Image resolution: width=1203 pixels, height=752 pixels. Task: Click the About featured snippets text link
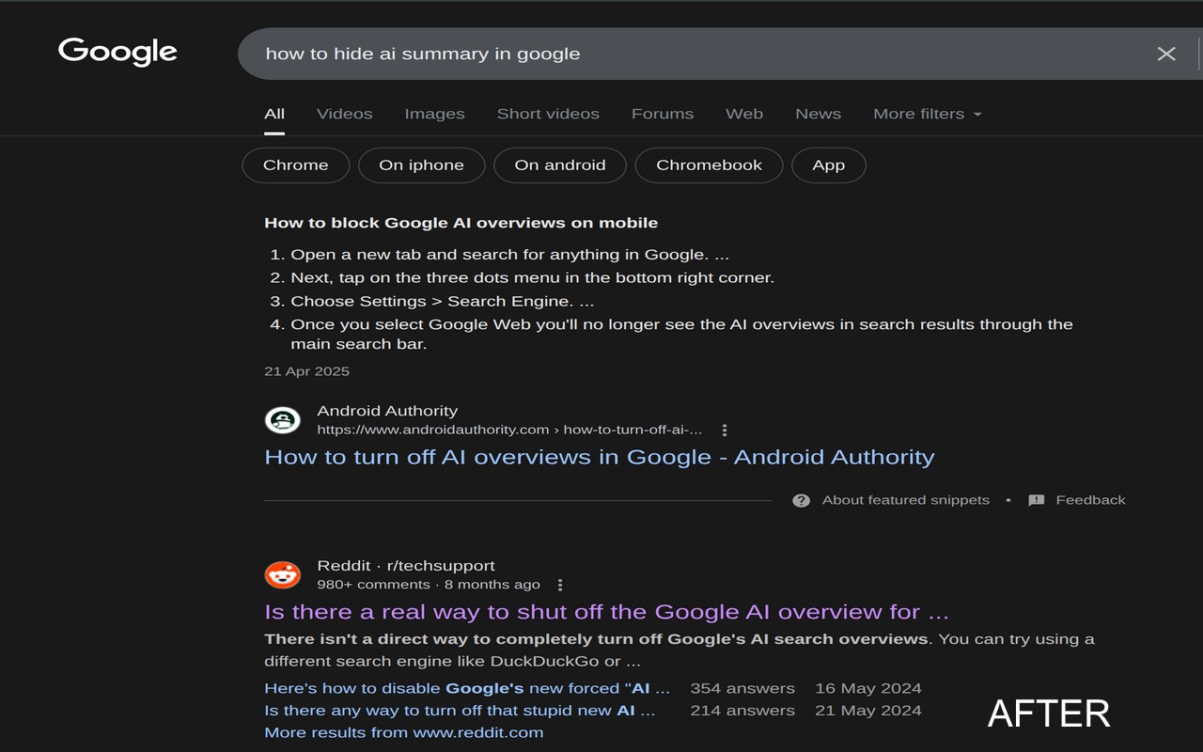coord(906,500)
